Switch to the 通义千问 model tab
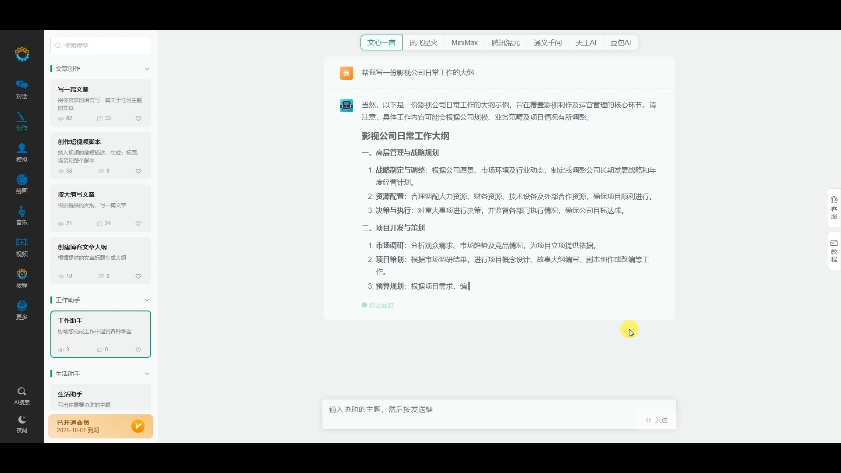This screenshot has height=473, width=841. [548, 43]
